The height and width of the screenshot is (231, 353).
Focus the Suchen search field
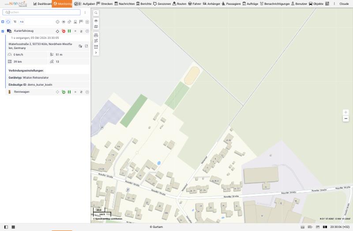coord(41,12)
